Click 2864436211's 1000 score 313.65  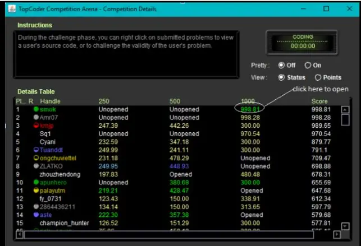[250, 207]
